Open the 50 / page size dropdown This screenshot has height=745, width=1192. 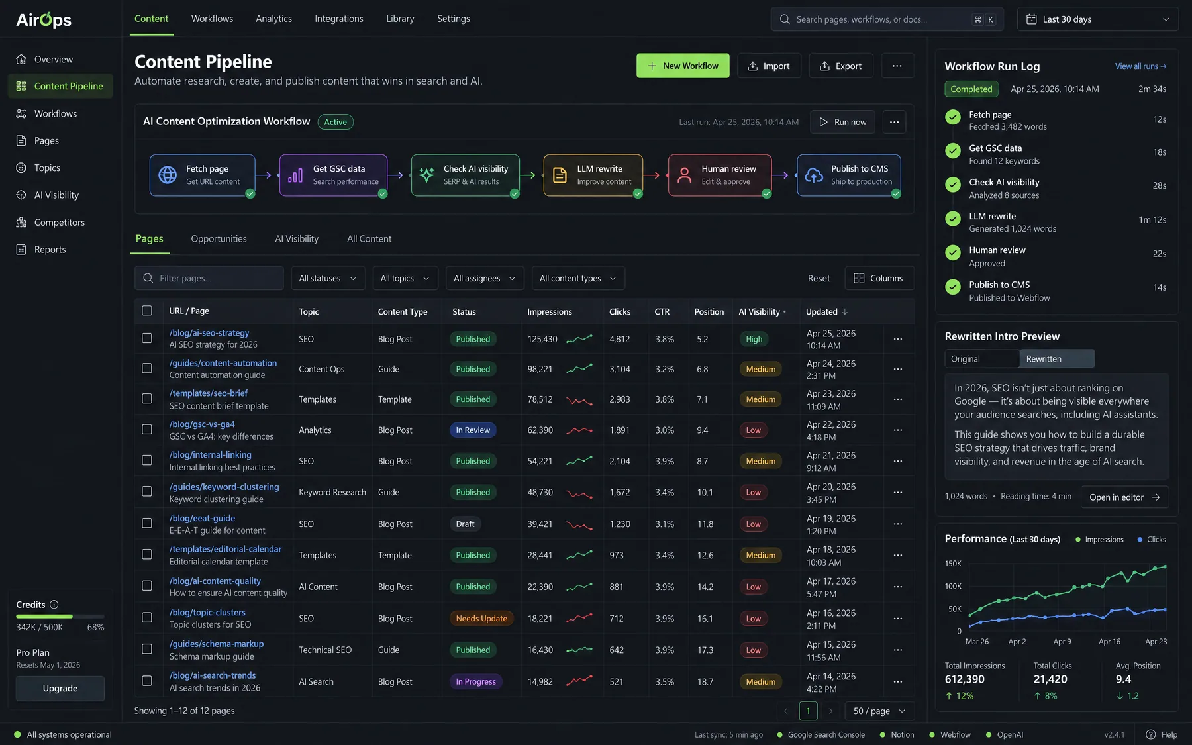coord(879,711)
